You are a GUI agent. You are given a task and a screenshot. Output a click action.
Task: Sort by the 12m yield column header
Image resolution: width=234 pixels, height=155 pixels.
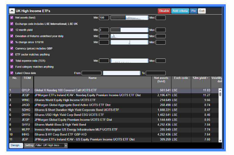point(201,78)
